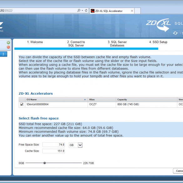
Task: Uncheck the \Device\00000064 accelerator checkbox
Action: click(22, 104)
